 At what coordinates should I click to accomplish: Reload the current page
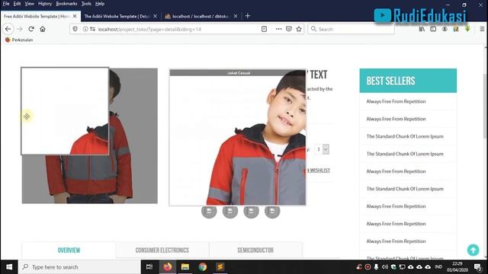point(31,29)
